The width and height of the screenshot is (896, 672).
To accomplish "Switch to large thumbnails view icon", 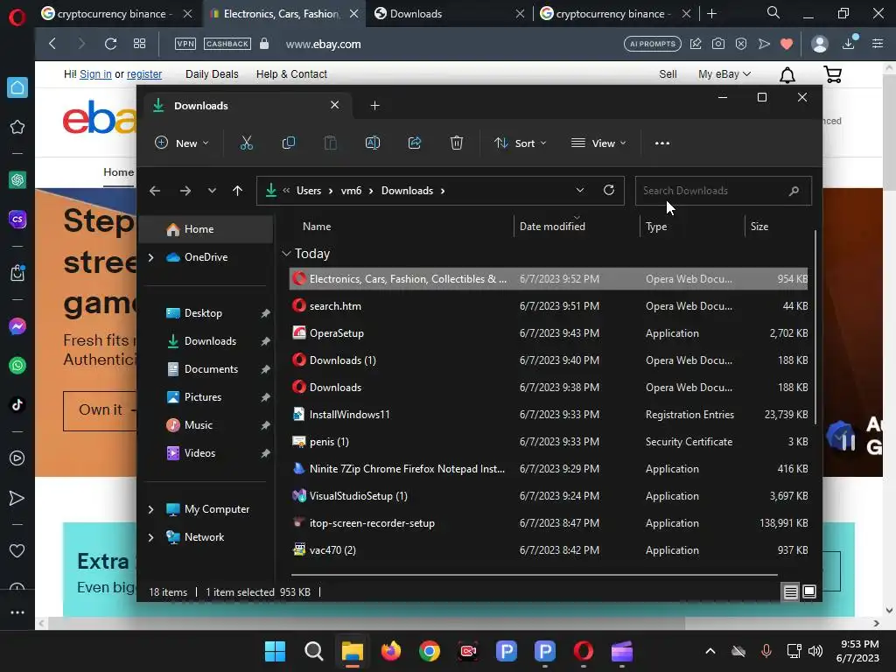I will pyautogui.click(x=809, y=592).
